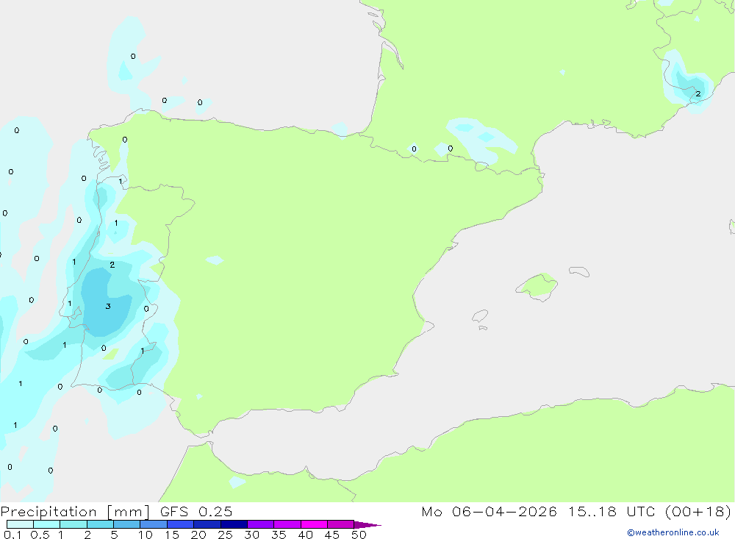Click the legend label '35'
Screen dimensions: 735x539
tap(279, 535)
